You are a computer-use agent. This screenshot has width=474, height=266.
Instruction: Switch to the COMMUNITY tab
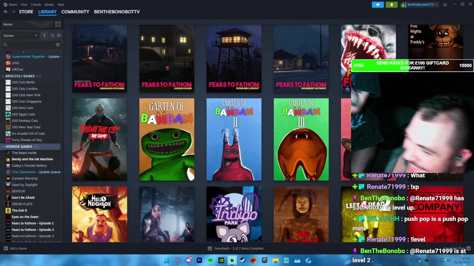tap(75, 12)
